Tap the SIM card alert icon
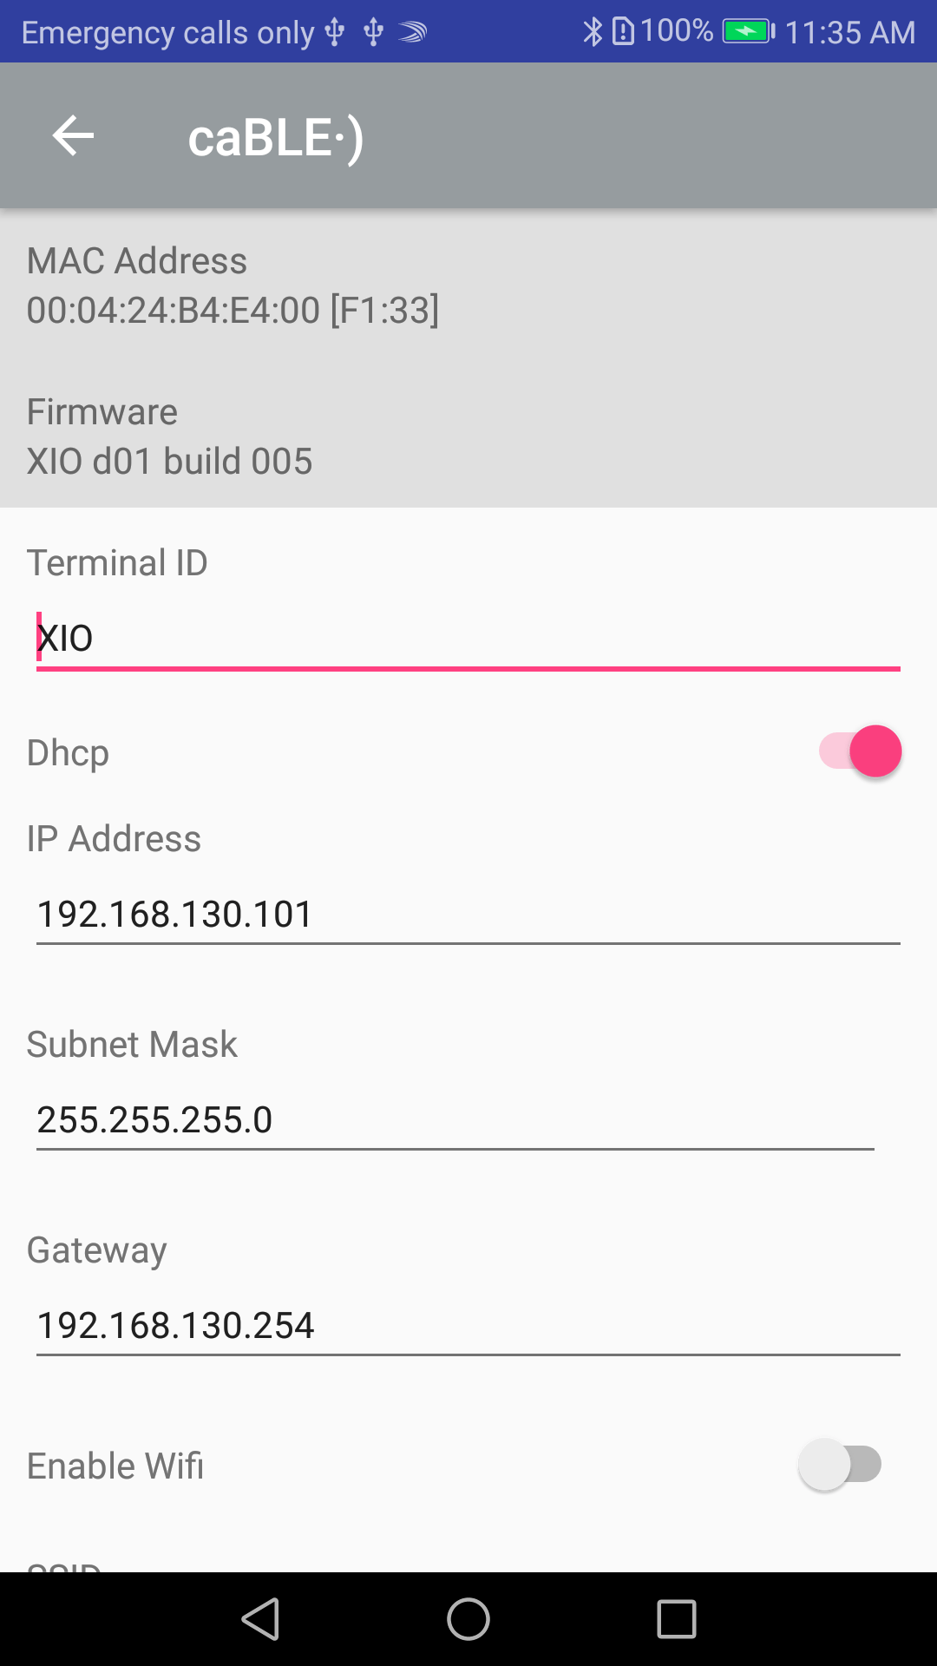 tap(623, 32)
